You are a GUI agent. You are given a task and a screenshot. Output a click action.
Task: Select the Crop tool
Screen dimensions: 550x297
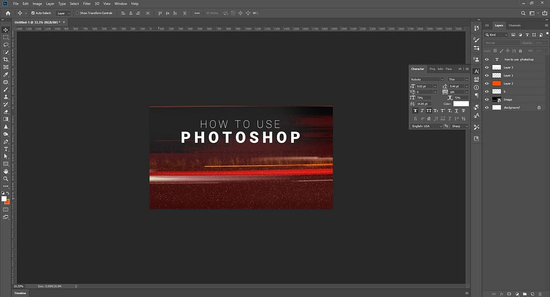[5, 60]
